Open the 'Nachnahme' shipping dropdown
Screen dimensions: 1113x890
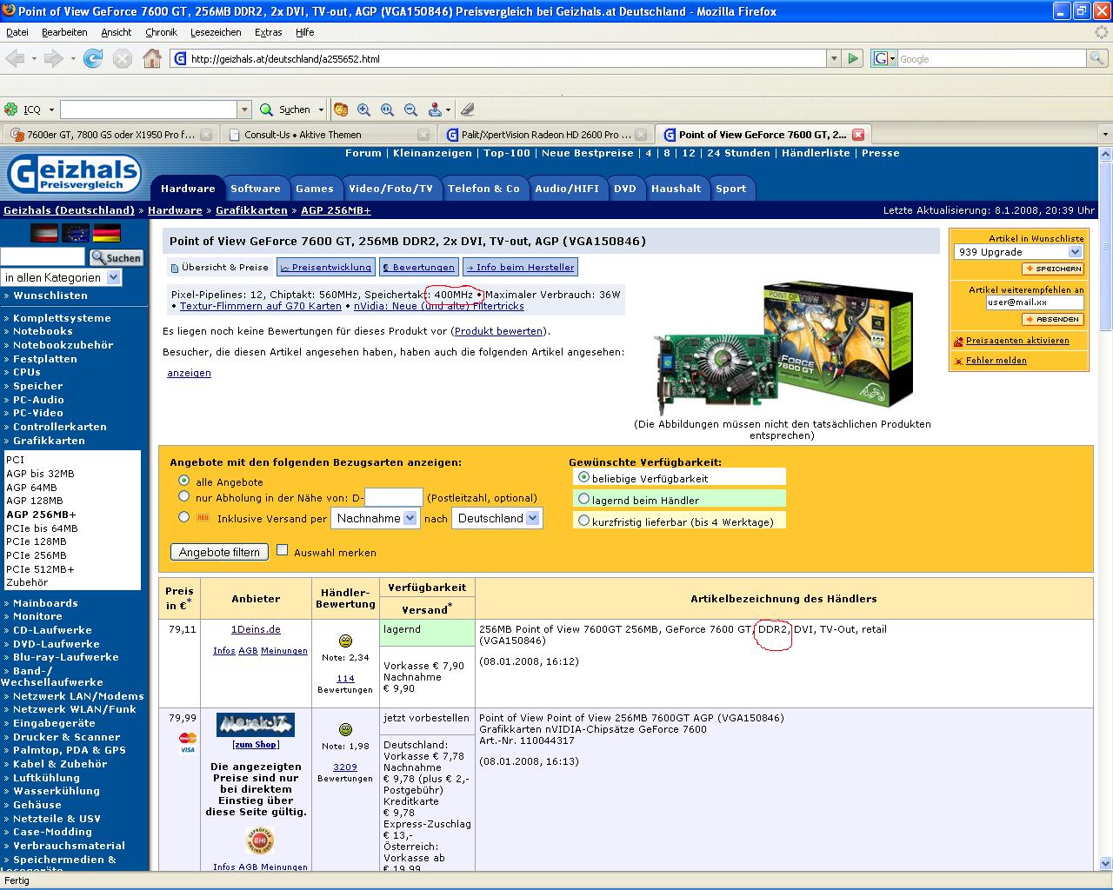coord(376,518)
